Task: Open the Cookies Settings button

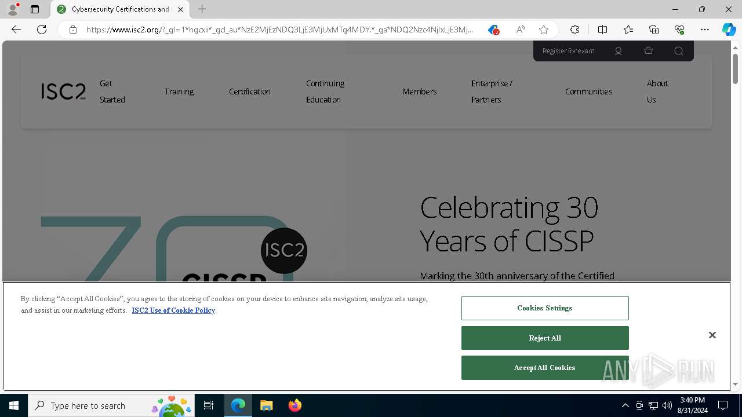Action: tap(545, 308)
